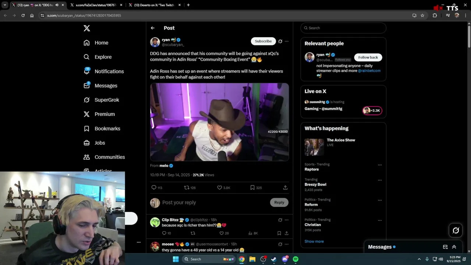Screen dimensions: 471x265
Task: Open summit1g live space +2.3K
Action: (x=372, y=110)
